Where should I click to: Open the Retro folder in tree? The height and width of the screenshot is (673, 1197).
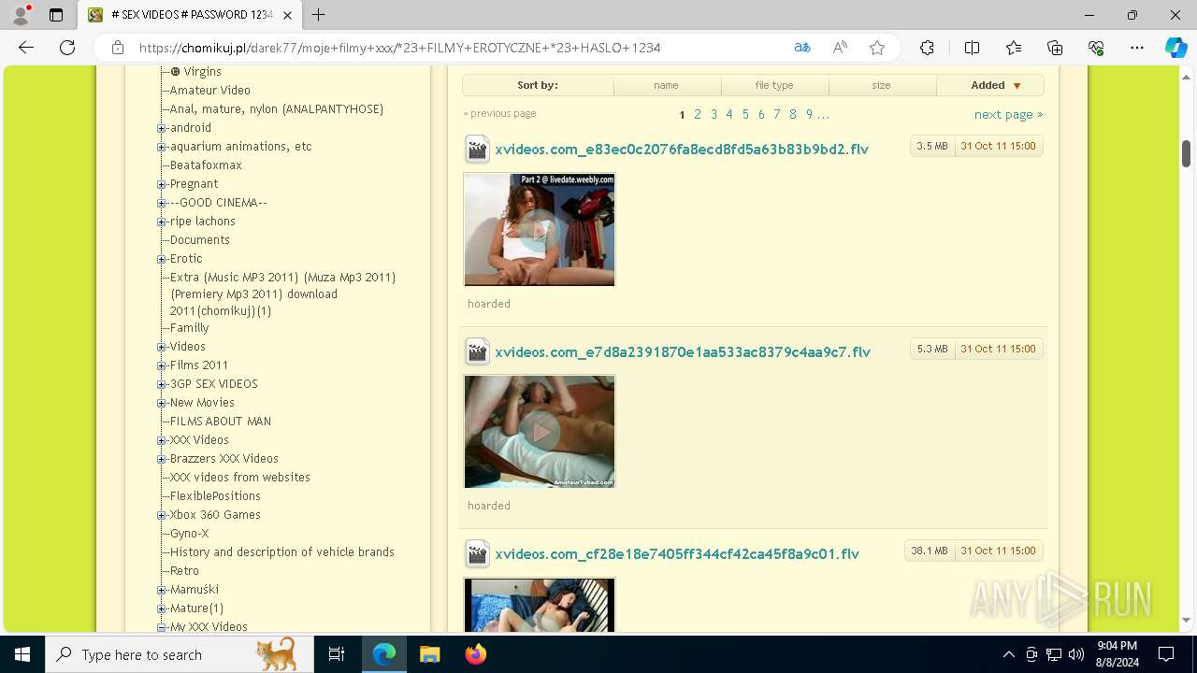pos(184,571)
